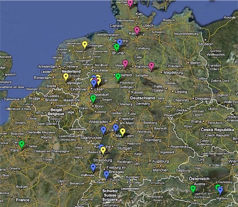Click the green marker near Klagenfurt
Viewport: 238px width, 207px height.
pyautogui.click(x=193, y=189)
